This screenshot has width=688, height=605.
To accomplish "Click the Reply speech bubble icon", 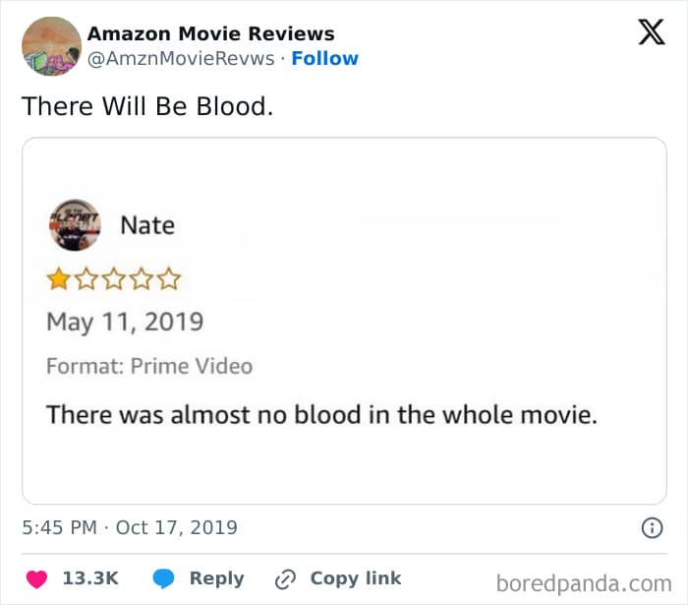I will (165, 578).
